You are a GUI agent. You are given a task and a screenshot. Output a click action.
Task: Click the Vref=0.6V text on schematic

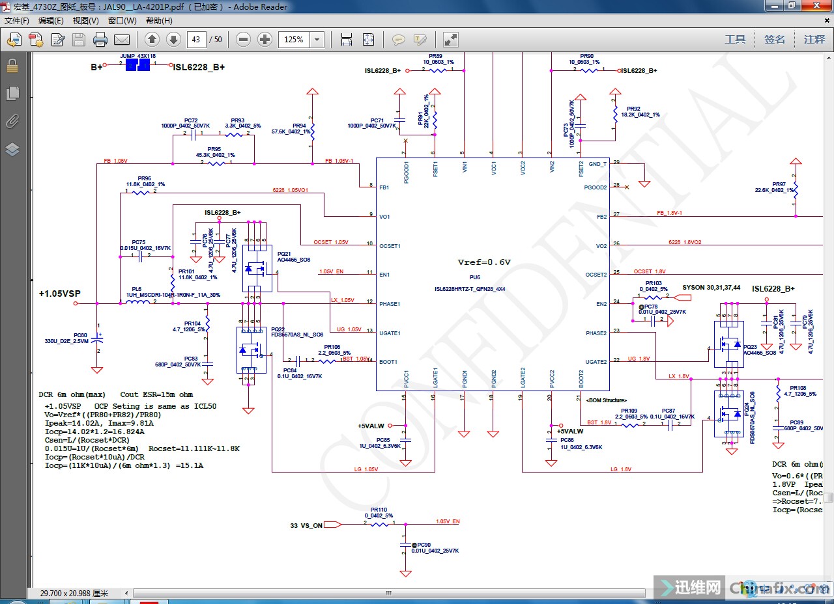484,262
